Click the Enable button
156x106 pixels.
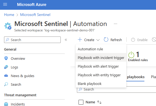(x=139, y=40)
